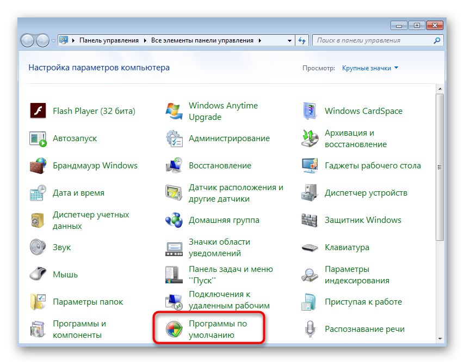Open the Защитник Windows wall icon

[310, 220]
